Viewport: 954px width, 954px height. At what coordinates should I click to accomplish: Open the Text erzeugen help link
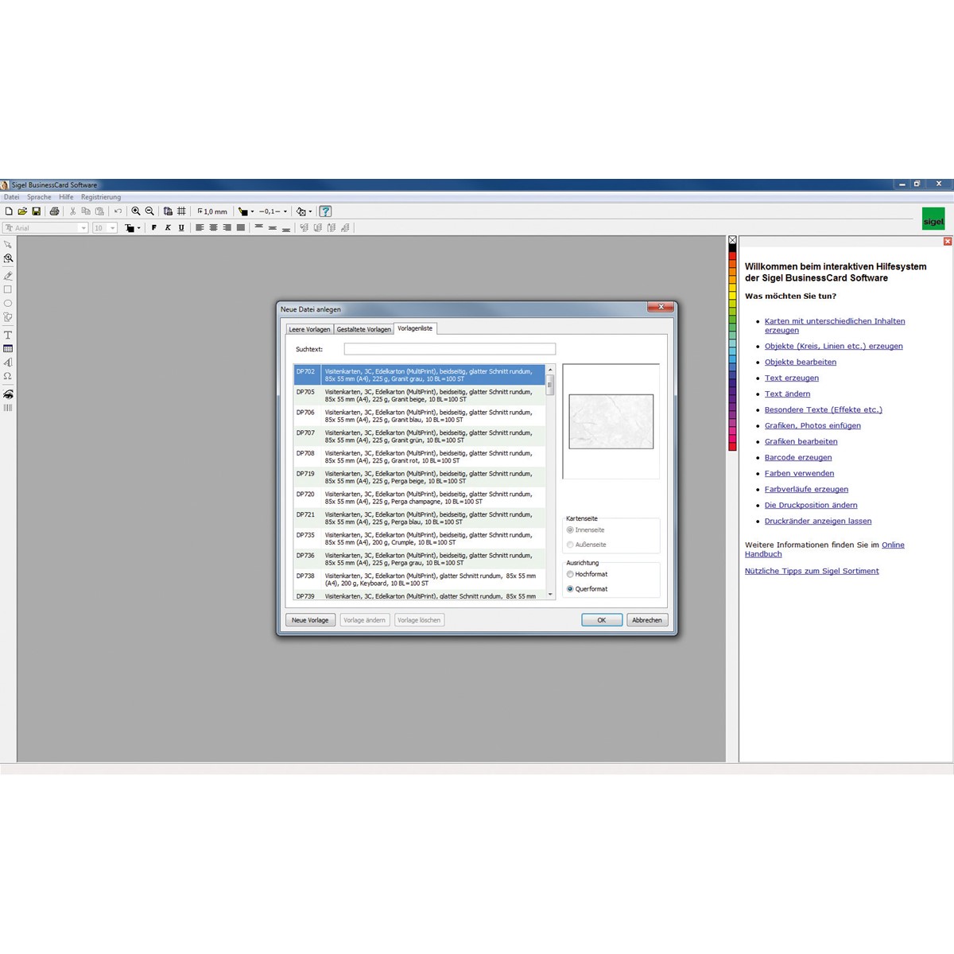coord(792,378)
